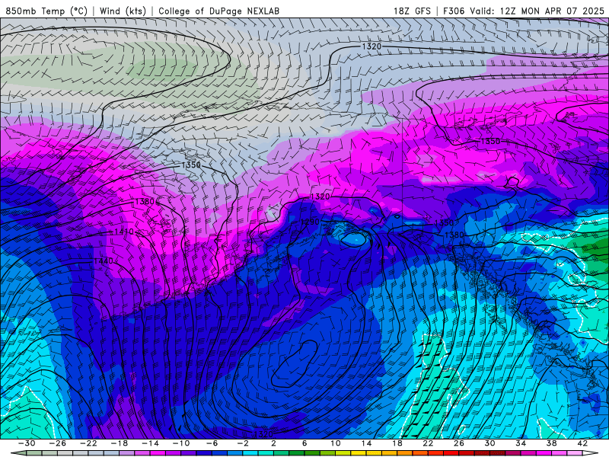Click the 1440 height contour label
The width and height of the screenshot is (609, 457).
pyautogui.click(x=104, y=261)
